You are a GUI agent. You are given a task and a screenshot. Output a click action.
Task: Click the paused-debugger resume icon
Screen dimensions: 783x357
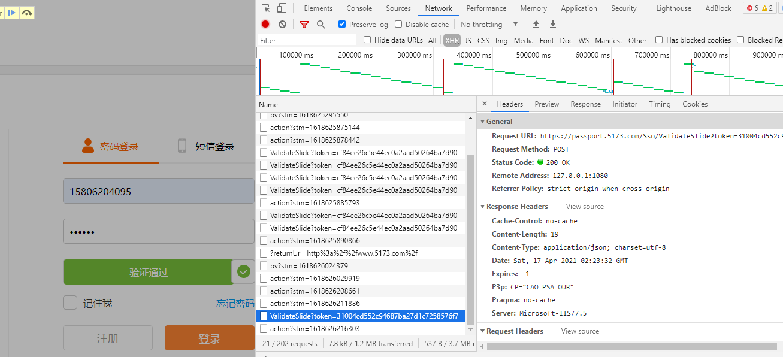pyautogui.click(x=11, y=13)
